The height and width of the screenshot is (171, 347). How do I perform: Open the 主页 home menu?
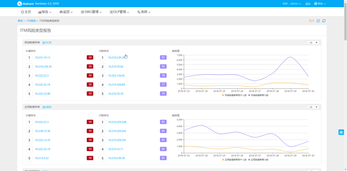pyautogui.click(x=26, y=12)
